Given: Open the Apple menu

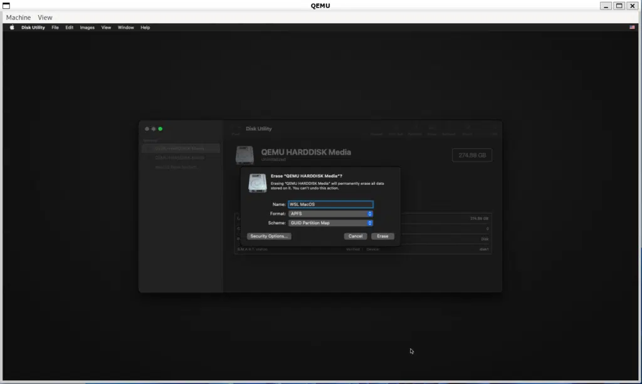Looking at the screenshot, I should [x=12, y=28].
